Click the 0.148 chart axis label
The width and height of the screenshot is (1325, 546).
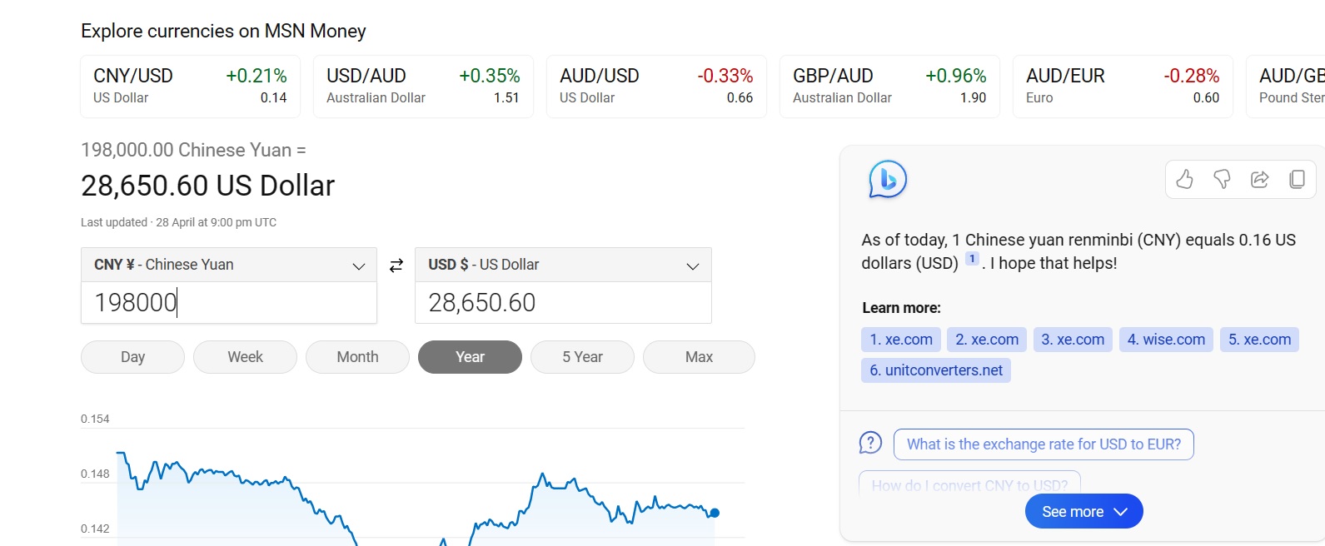pos(95,474)
